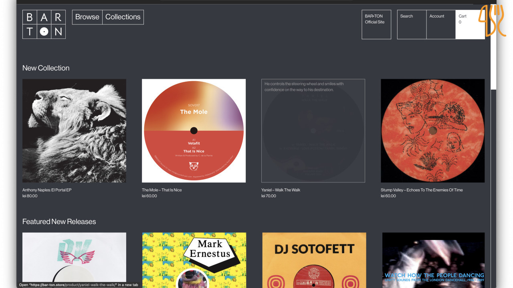
Task: Open the DJ Sotofett release cover
Action: (x=314, y=260)
